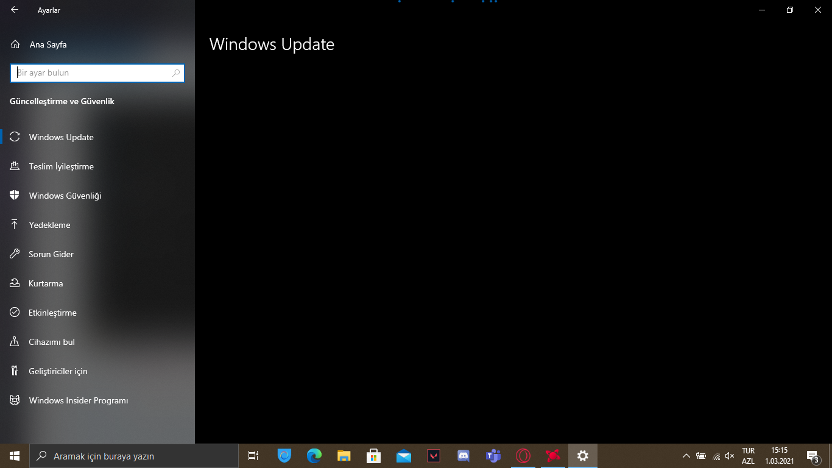Launch Valorant from the taskbar
The height and width of the screenshot is (468, 832).
pos(434,456)
